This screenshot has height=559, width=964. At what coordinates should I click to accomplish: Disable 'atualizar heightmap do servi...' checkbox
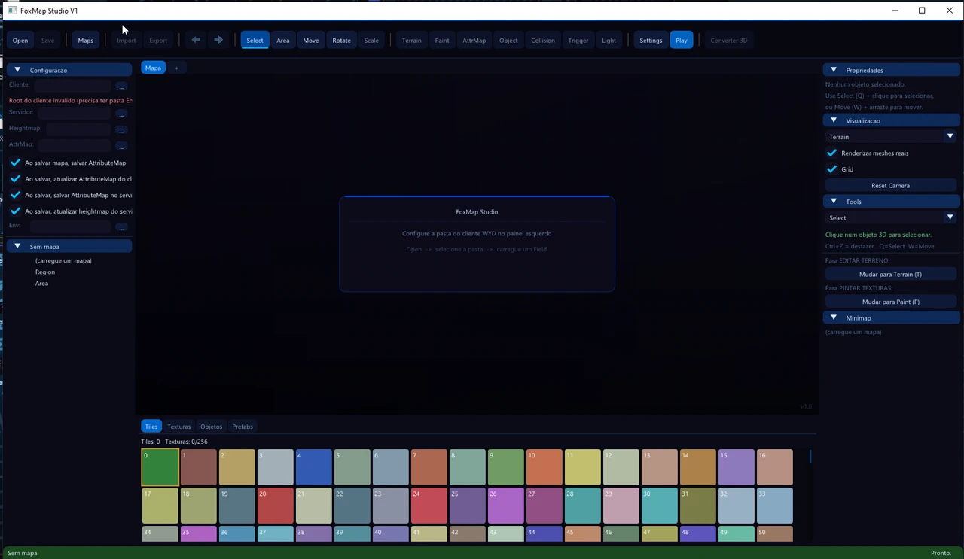(x=15, y=211)
